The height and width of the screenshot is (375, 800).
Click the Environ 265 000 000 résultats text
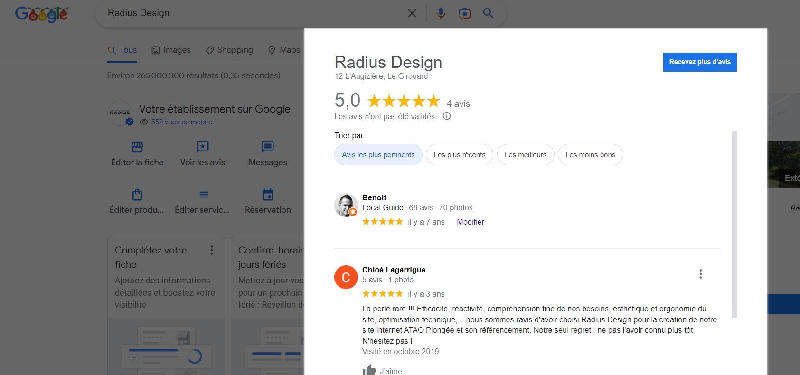click(x=194, y=75)
